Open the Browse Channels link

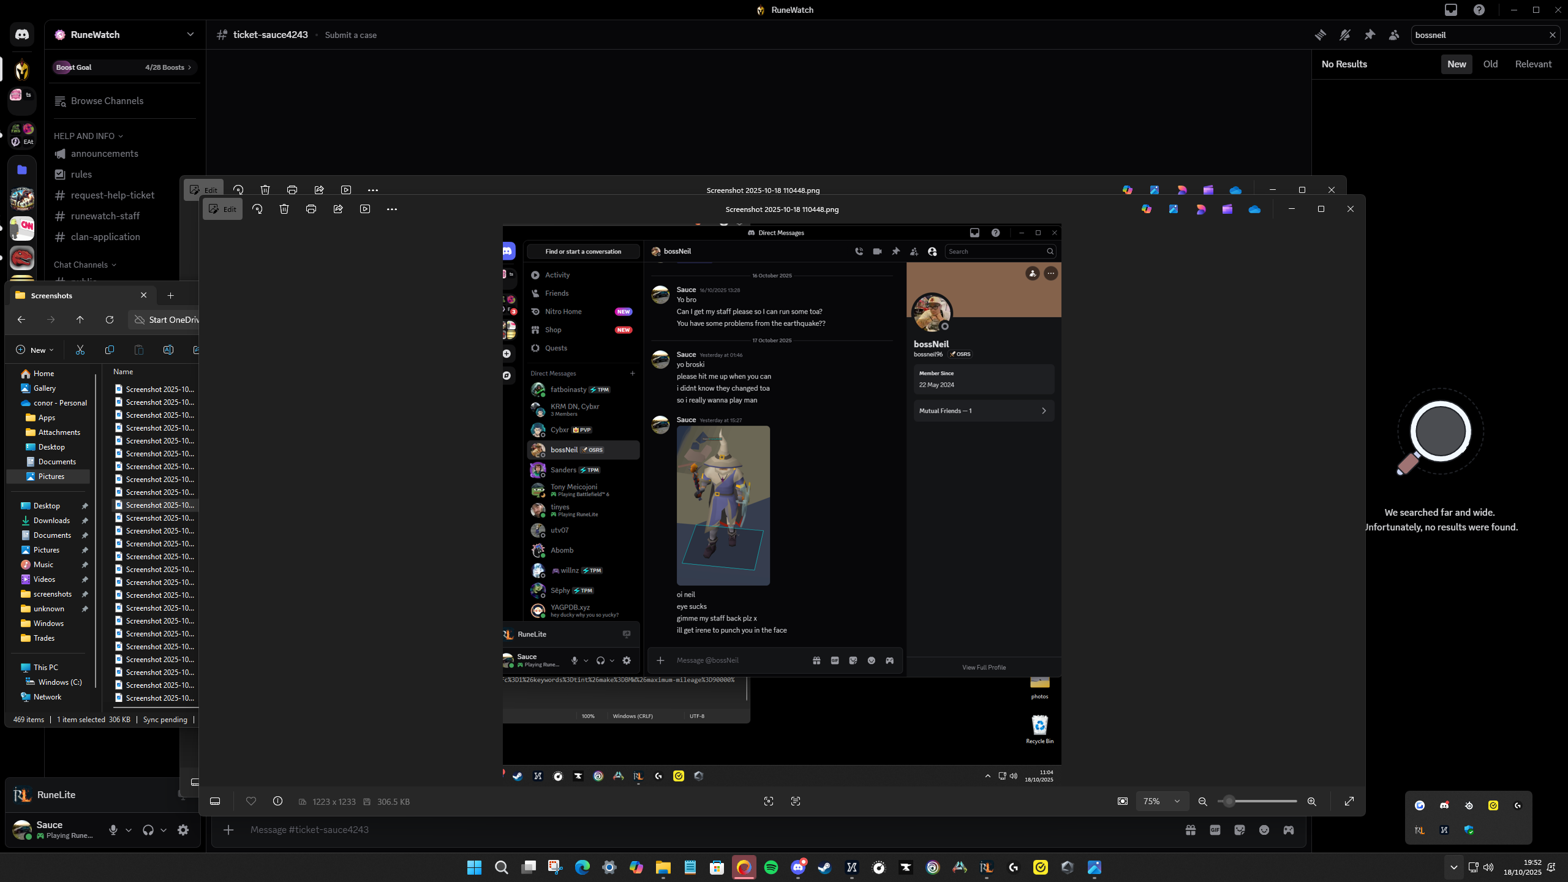point(107,100)
